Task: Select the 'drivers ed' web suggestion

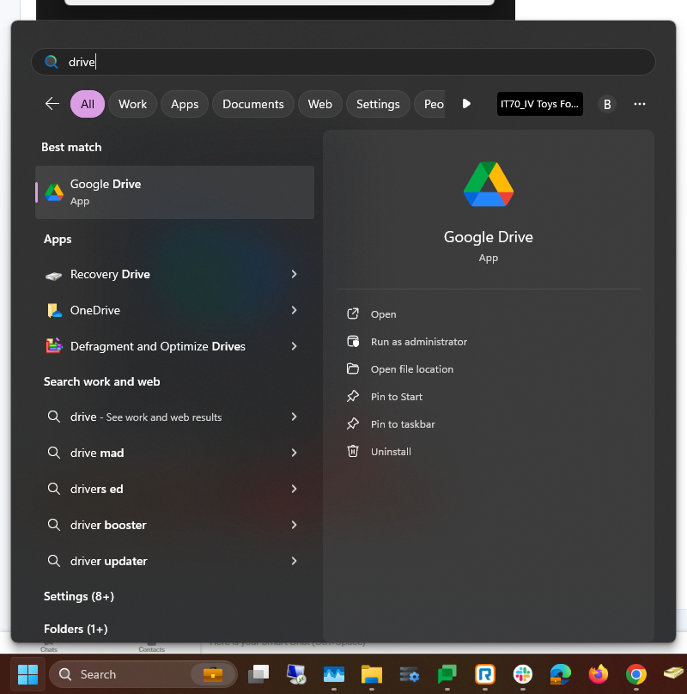Action: [174, 489]
